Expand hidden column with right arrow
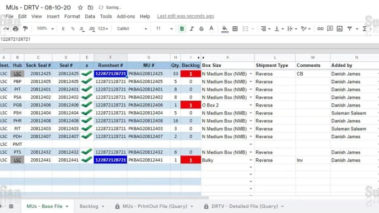Image resolution: width=379 pixels, height=213 pixels. coord(203,57)
